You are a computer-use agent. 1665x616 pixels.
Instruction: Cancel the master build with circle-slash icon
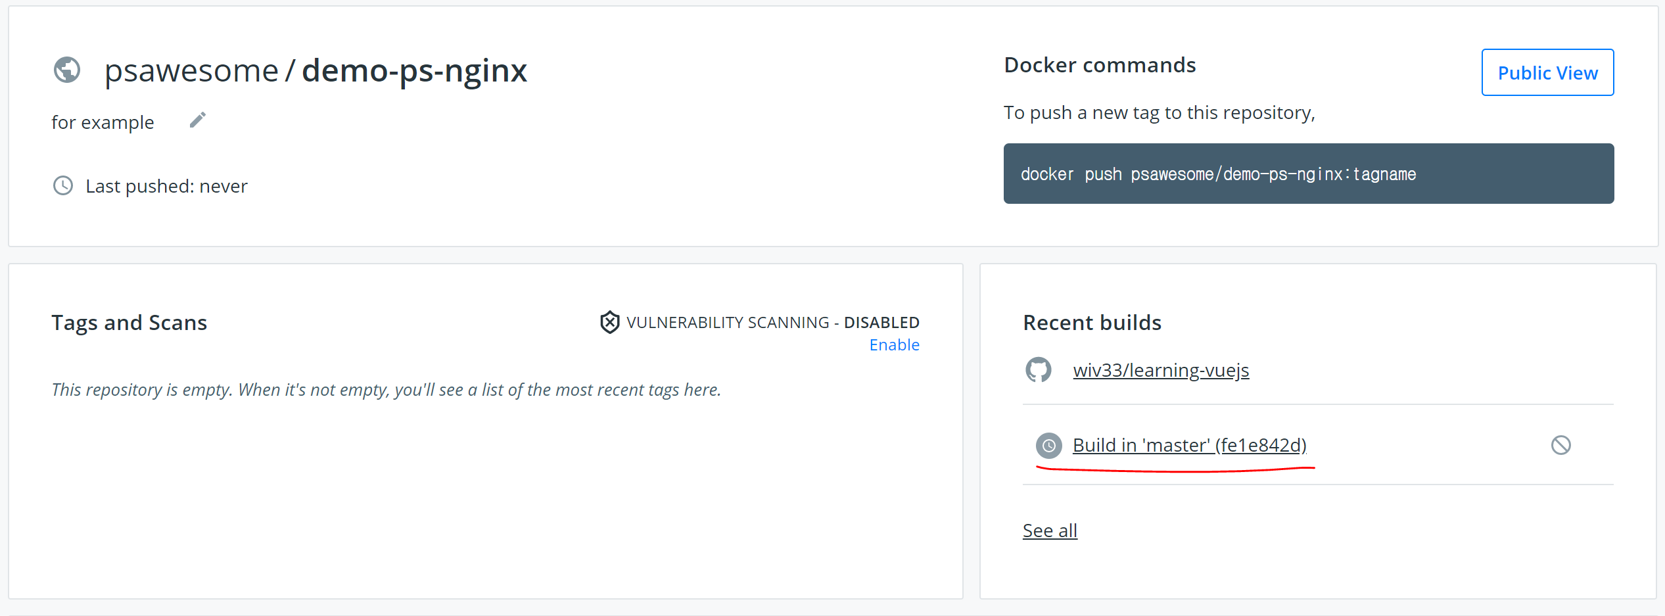[1561, 446]
